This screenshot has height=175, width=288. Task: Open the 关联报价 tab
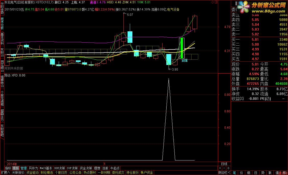pos(18,172)
